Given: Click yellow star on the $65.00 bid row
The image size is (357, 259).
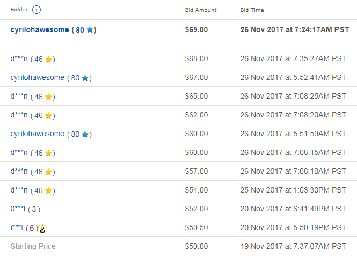Looking at the screenshot, I should (48, 97).
